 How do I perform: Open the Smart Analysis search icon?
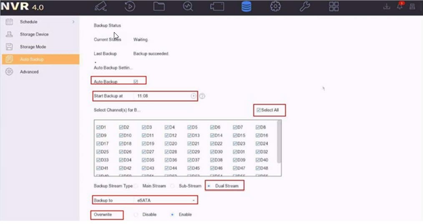pyautogui.click(x=188, y=7)
